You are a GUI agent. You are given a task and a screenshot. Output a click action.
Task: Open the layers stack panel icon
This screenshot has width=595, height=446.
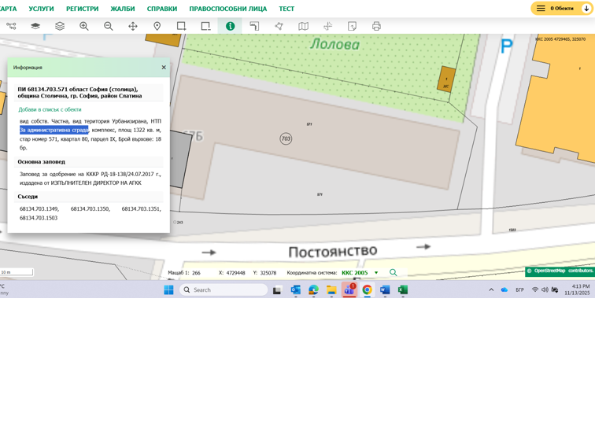(x=60, y=26)
